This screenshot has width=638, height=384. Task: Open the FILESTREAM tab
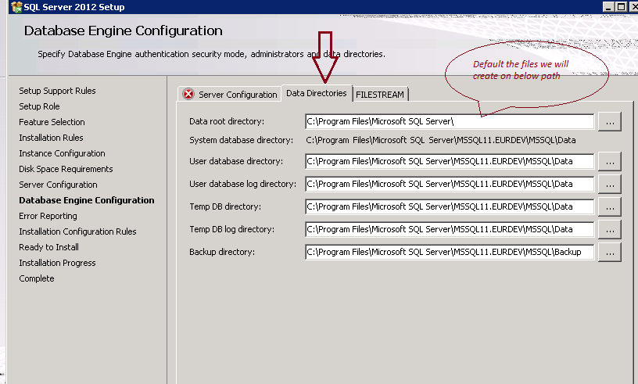[x=380, y=95]
